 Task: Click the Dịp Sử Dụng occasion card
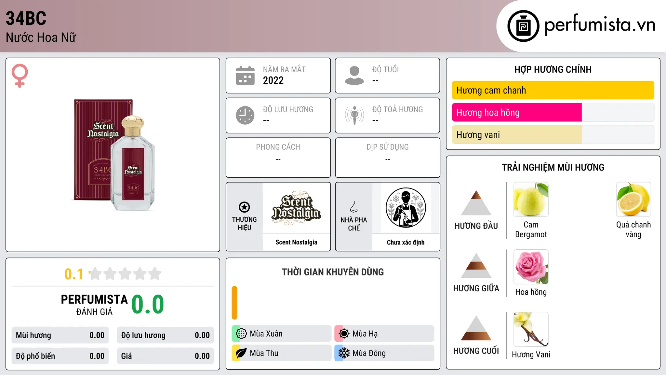pyautogui.click(x=387, y=158)
